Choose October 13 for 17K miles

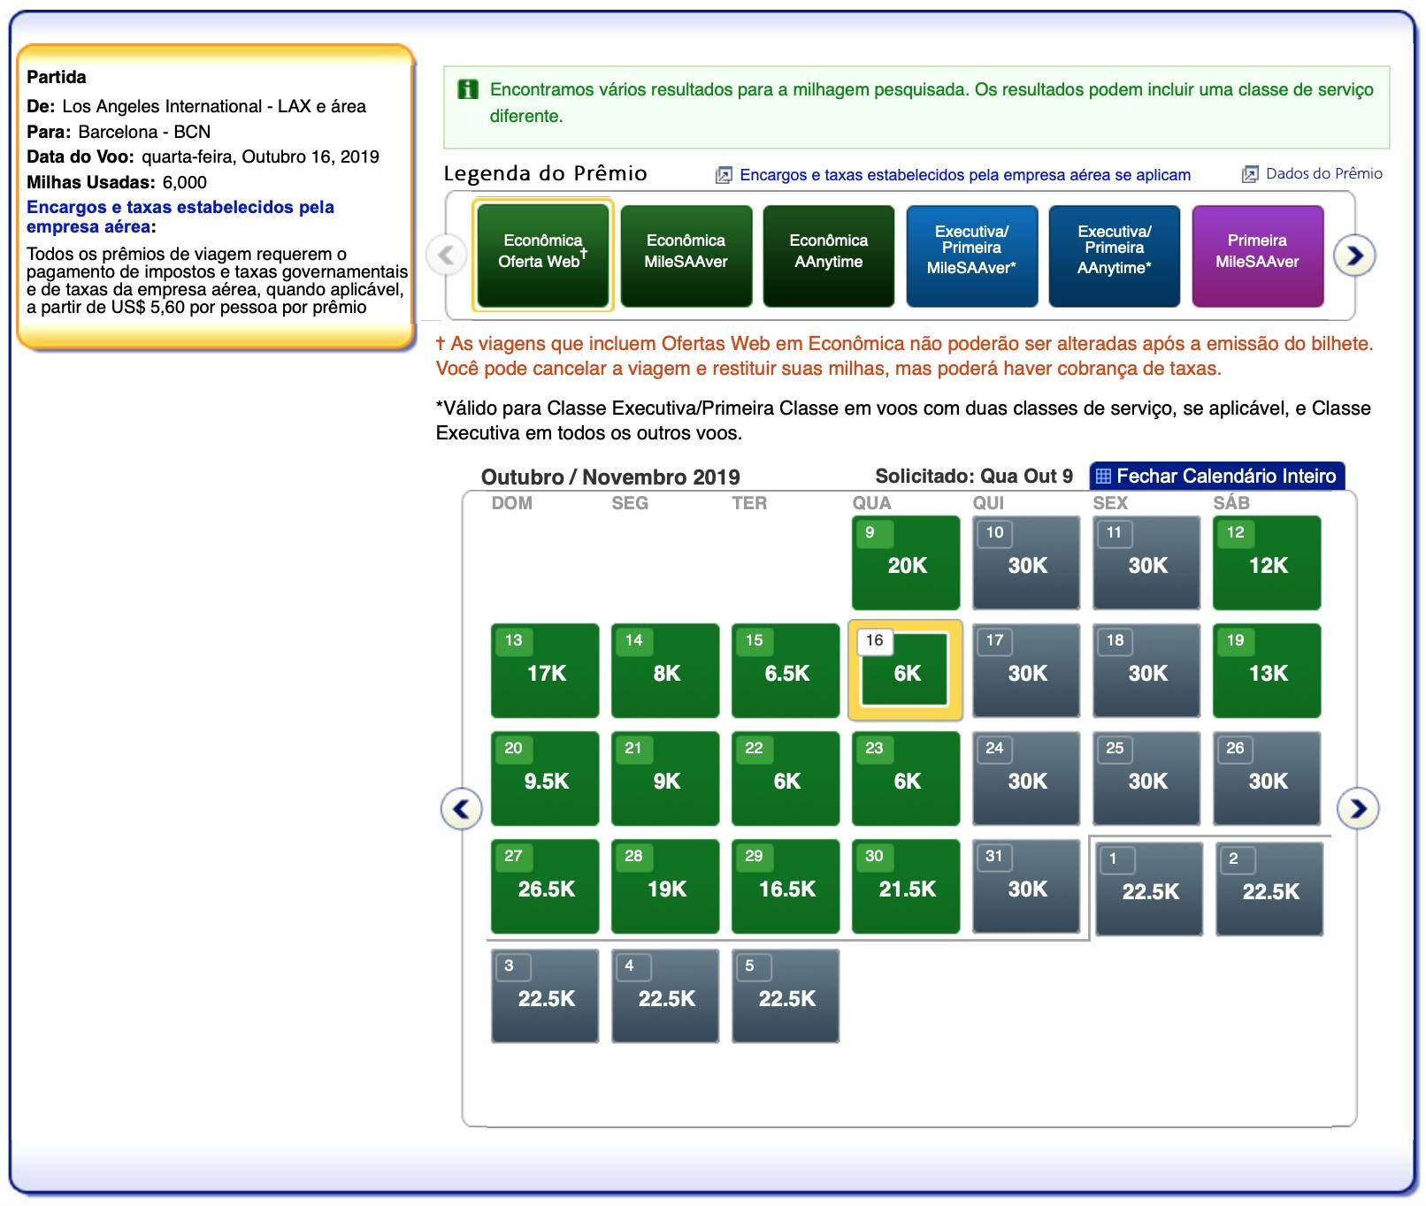coord(545,671)
